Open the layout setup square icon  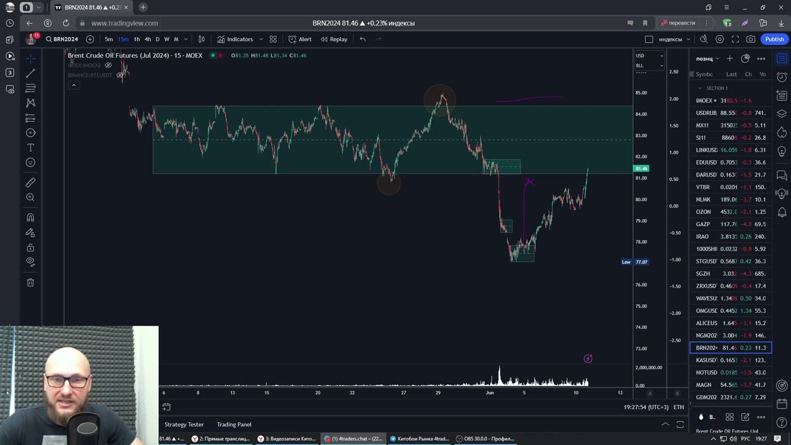coord(649,39)
